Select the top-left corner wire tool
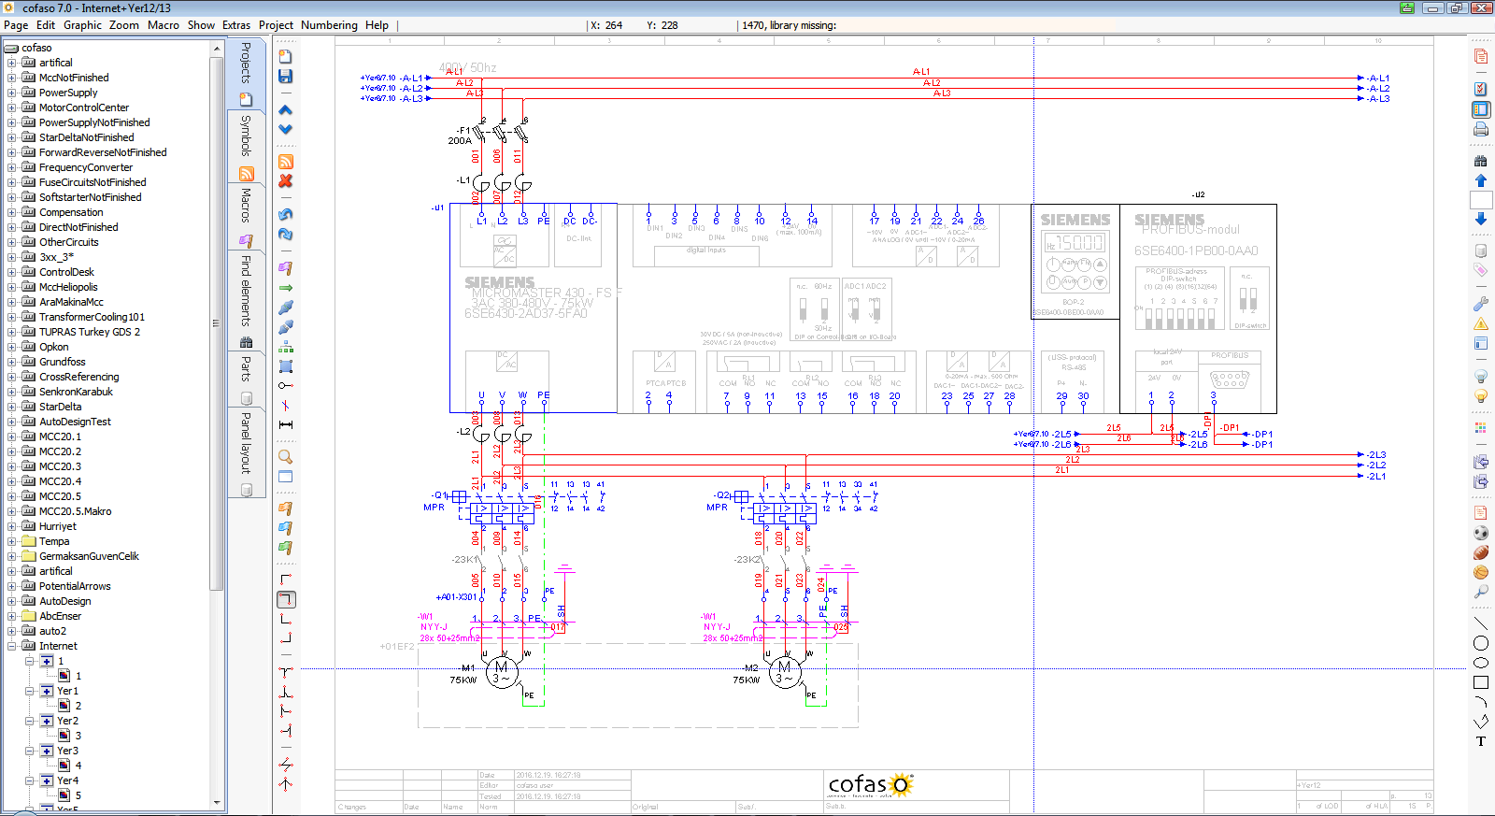1495x816 pixels. (x=286, y=580)
